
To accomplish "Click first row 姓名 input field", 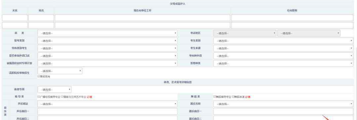I will [41, 18].
